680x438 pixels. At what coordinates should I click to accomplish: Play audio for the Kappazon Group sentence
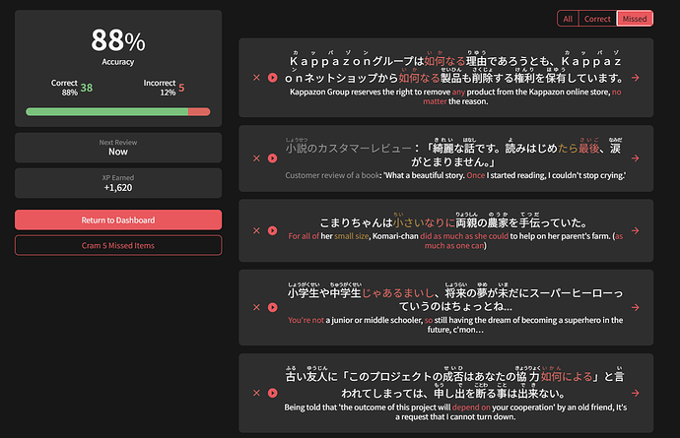point(272,77)
